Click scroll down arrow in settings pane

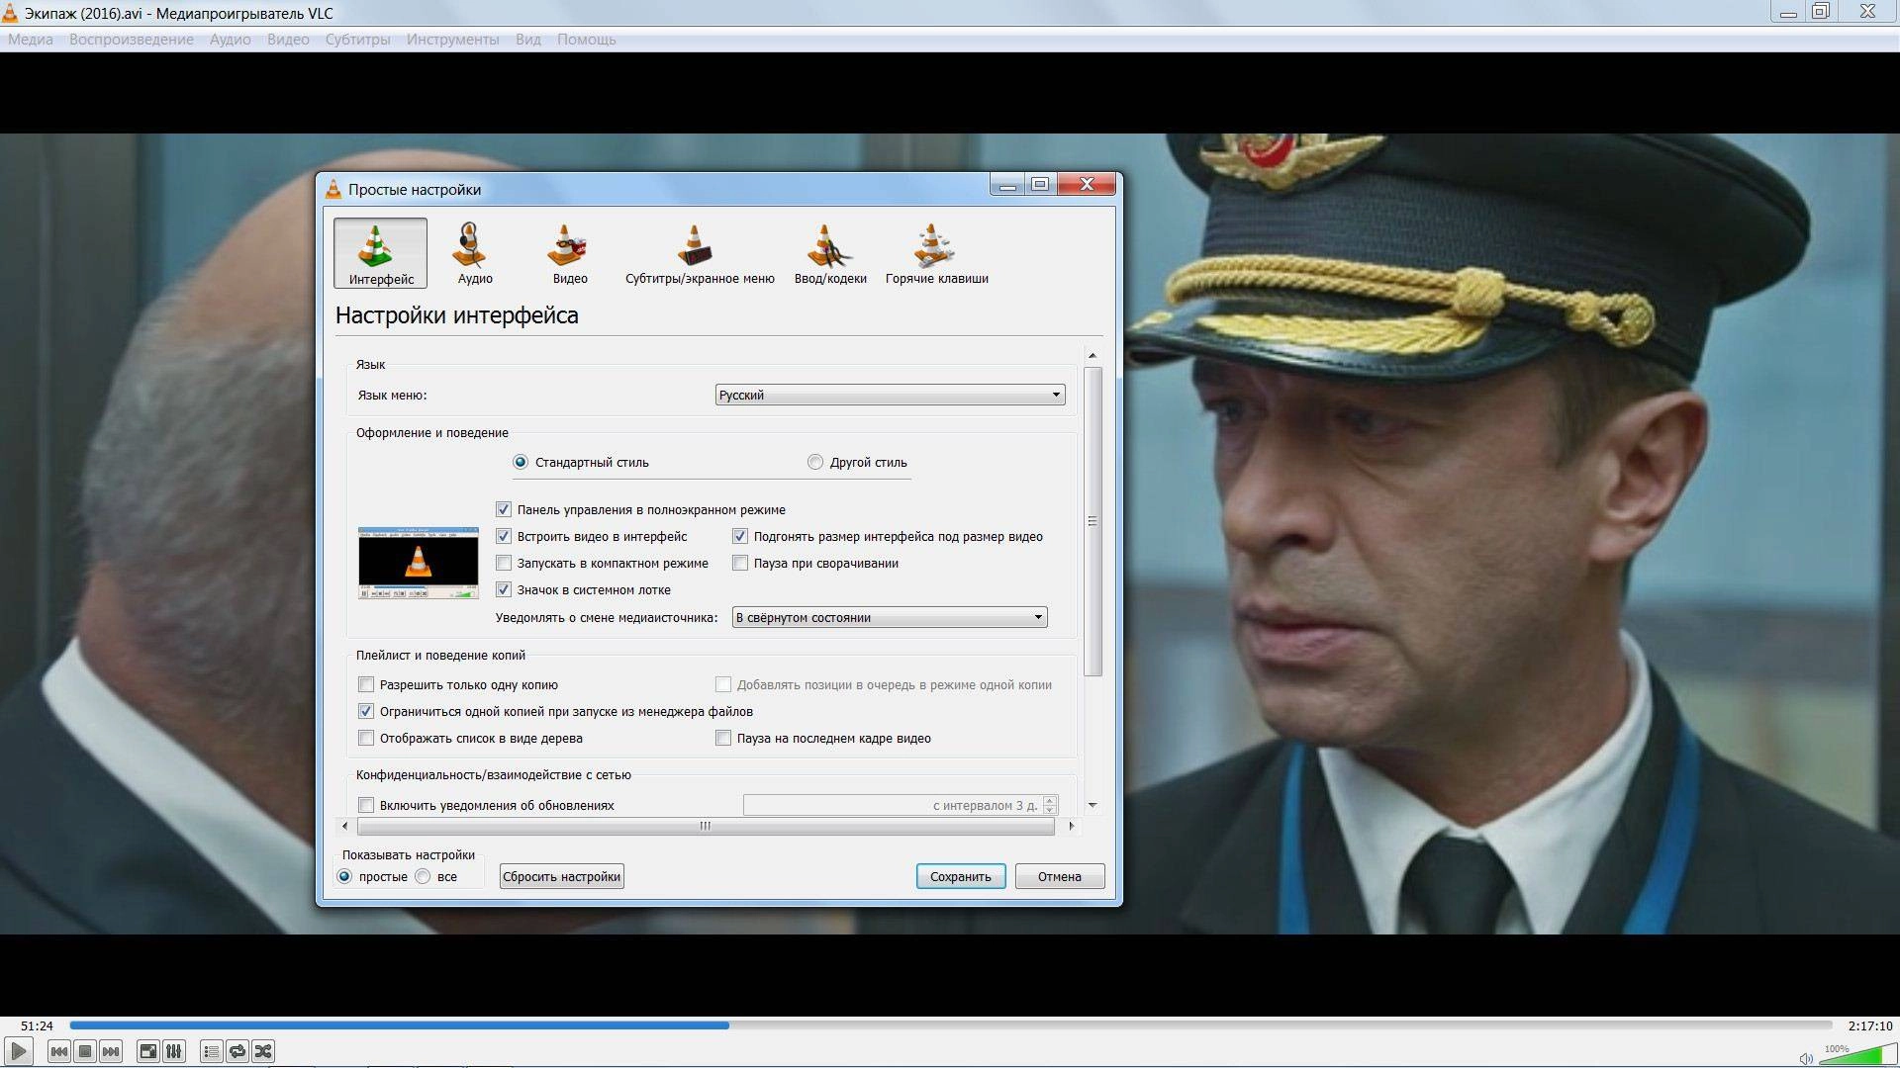coord(1092,805)
